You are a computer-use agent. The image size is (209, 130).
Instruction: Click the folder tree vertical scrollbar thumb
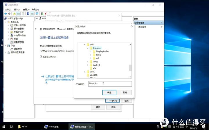[x=130, y=68]
